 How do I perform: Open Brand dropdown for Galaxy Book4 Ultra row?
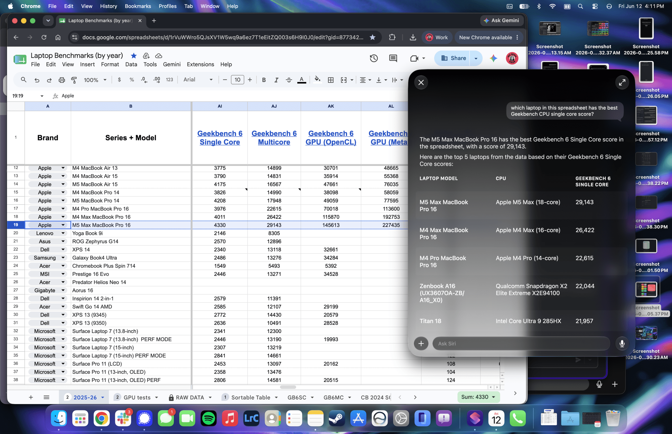[x=63, y=258]
